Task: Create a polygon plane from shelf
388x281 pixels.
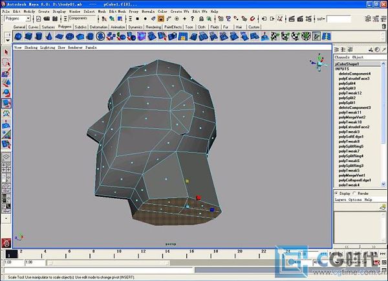Action: 59,37
